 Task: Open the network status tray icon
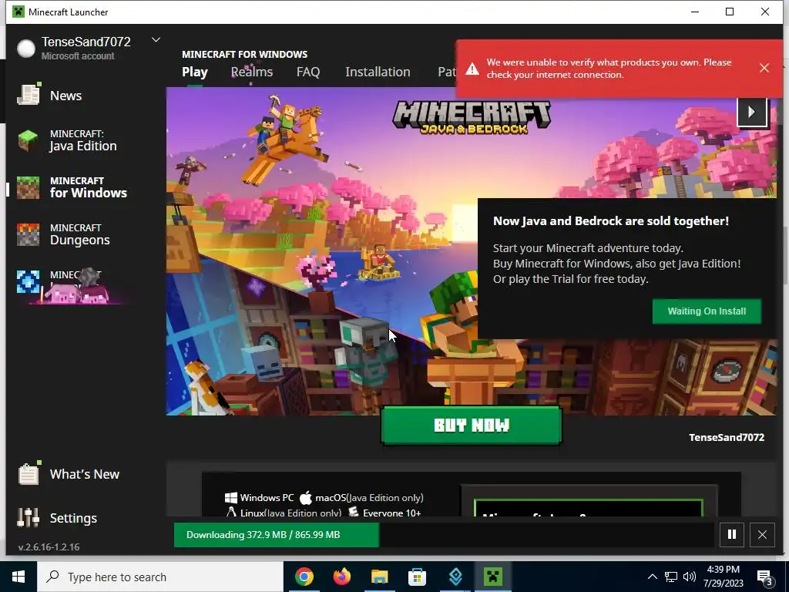pyautogui.click(x=671, y=577)
